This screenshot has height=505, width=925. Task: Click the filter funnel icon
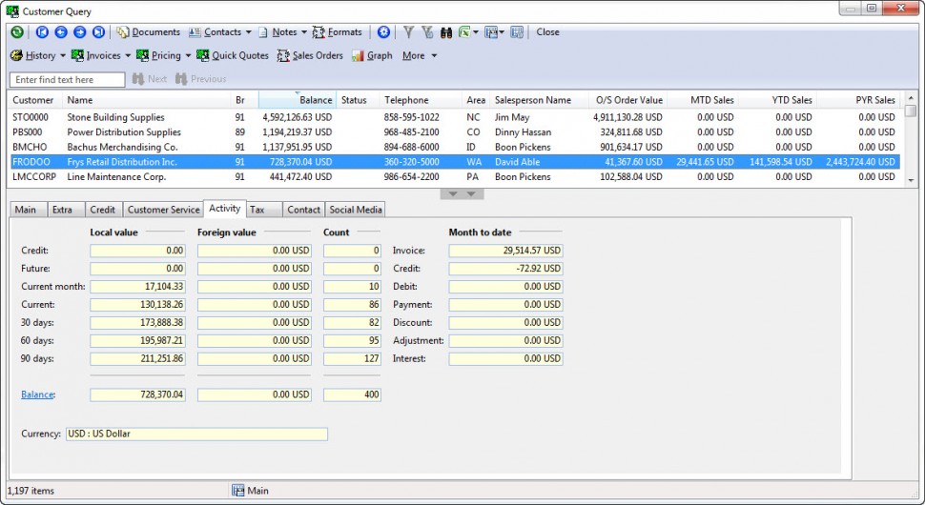click(x=408, y=32)
